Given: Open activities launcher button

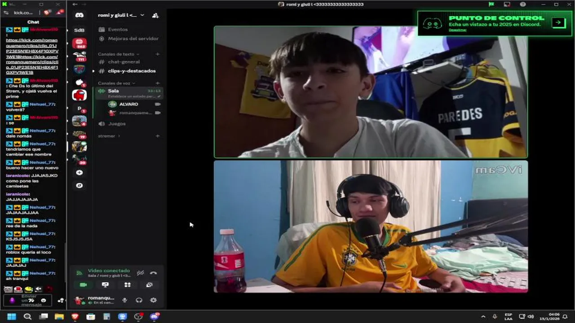Looking at the screenshot, I should [x=128, y=285].
